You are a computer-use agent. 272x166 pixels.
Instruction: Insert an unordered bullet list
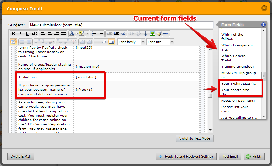pos(93,34)
